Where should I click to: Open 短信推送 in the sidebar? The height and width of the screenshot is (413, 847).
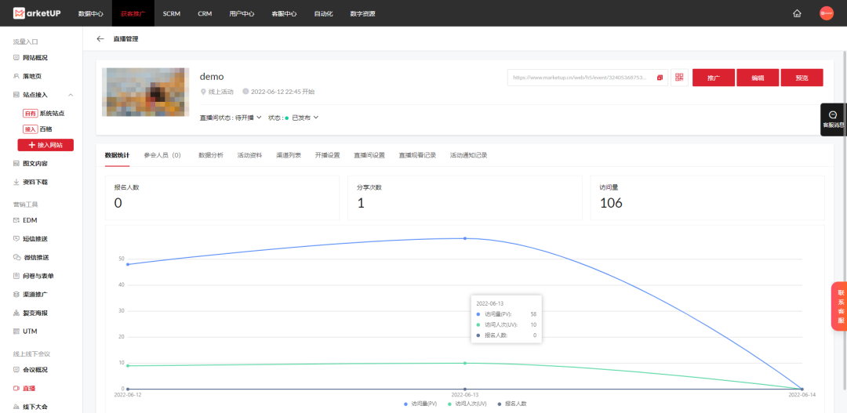(x=34, y=238)
